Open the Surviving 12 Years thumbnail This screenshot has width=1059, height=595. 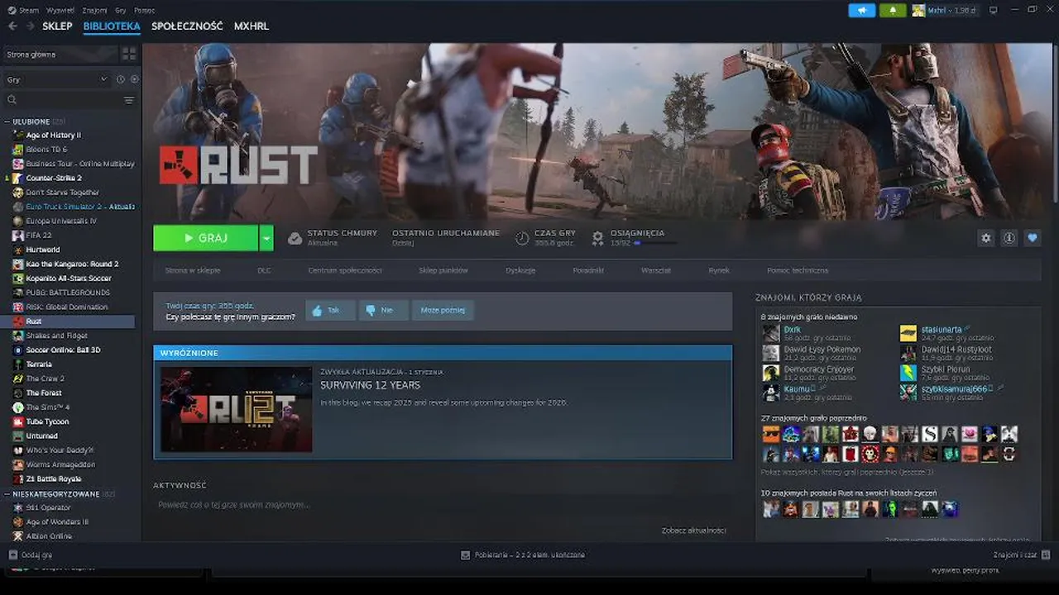(237, 409)
